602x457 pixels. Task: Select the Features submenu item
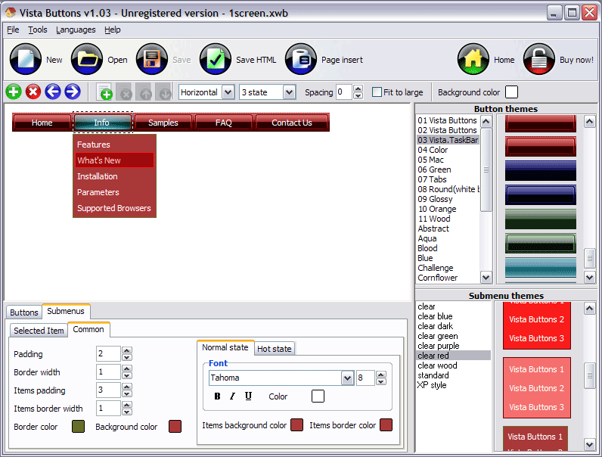[x=114, y=145]
